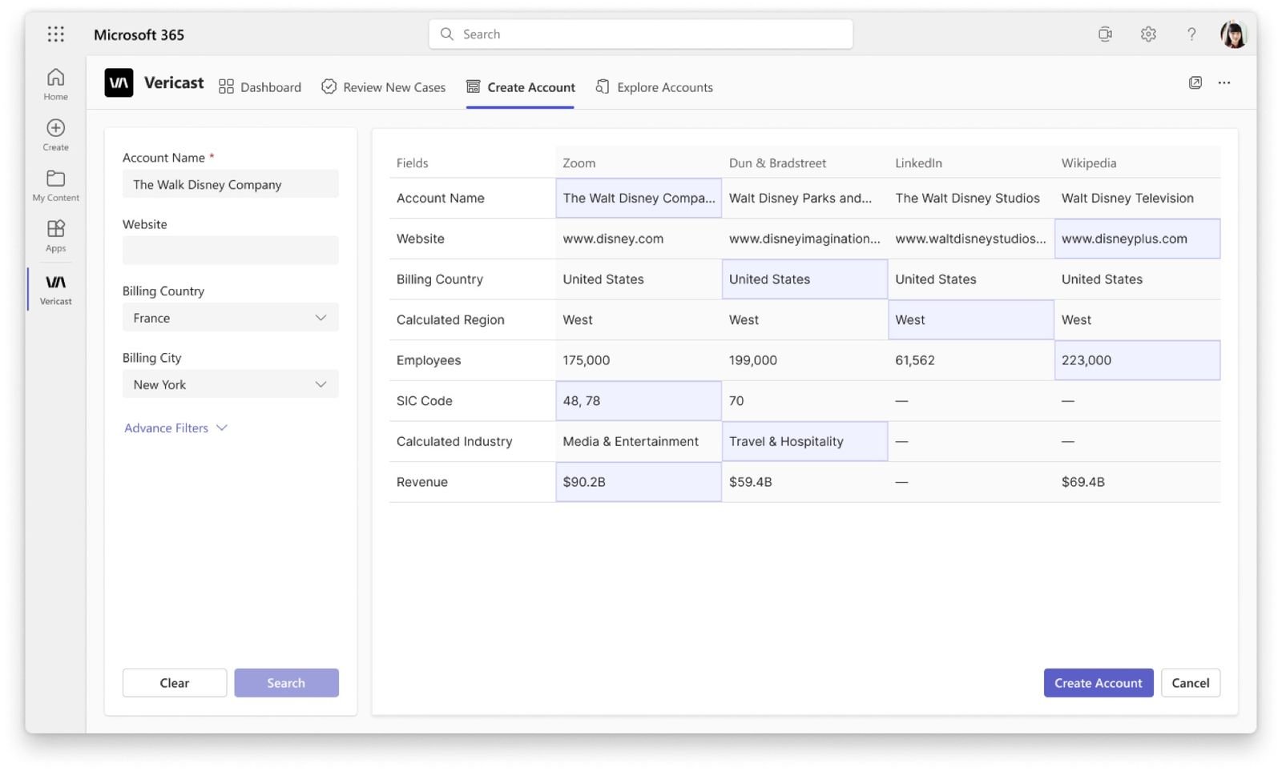Image resolution: width=1282 pixels, height=771 pixels.
Task: Switch to Review New Cases tab
Action: [x=384, y=87]
